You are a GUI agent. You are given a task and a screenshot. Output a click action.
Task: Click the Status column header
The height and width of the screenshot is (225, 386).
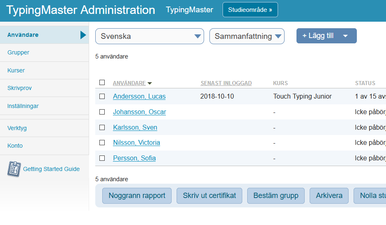[x=365, y=83]
